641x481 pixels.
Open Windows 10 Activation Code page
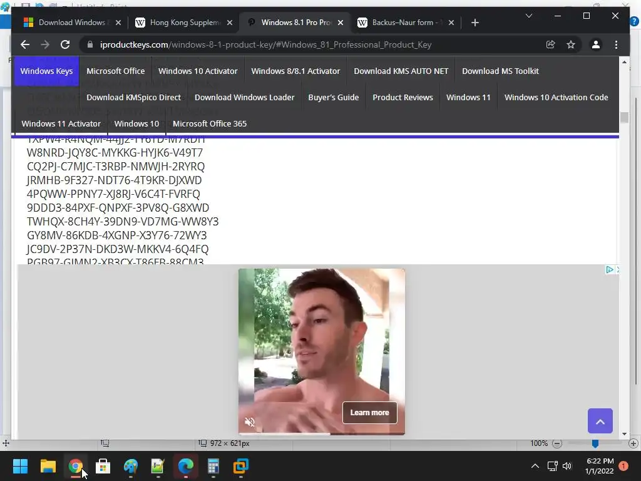(556, 97)
